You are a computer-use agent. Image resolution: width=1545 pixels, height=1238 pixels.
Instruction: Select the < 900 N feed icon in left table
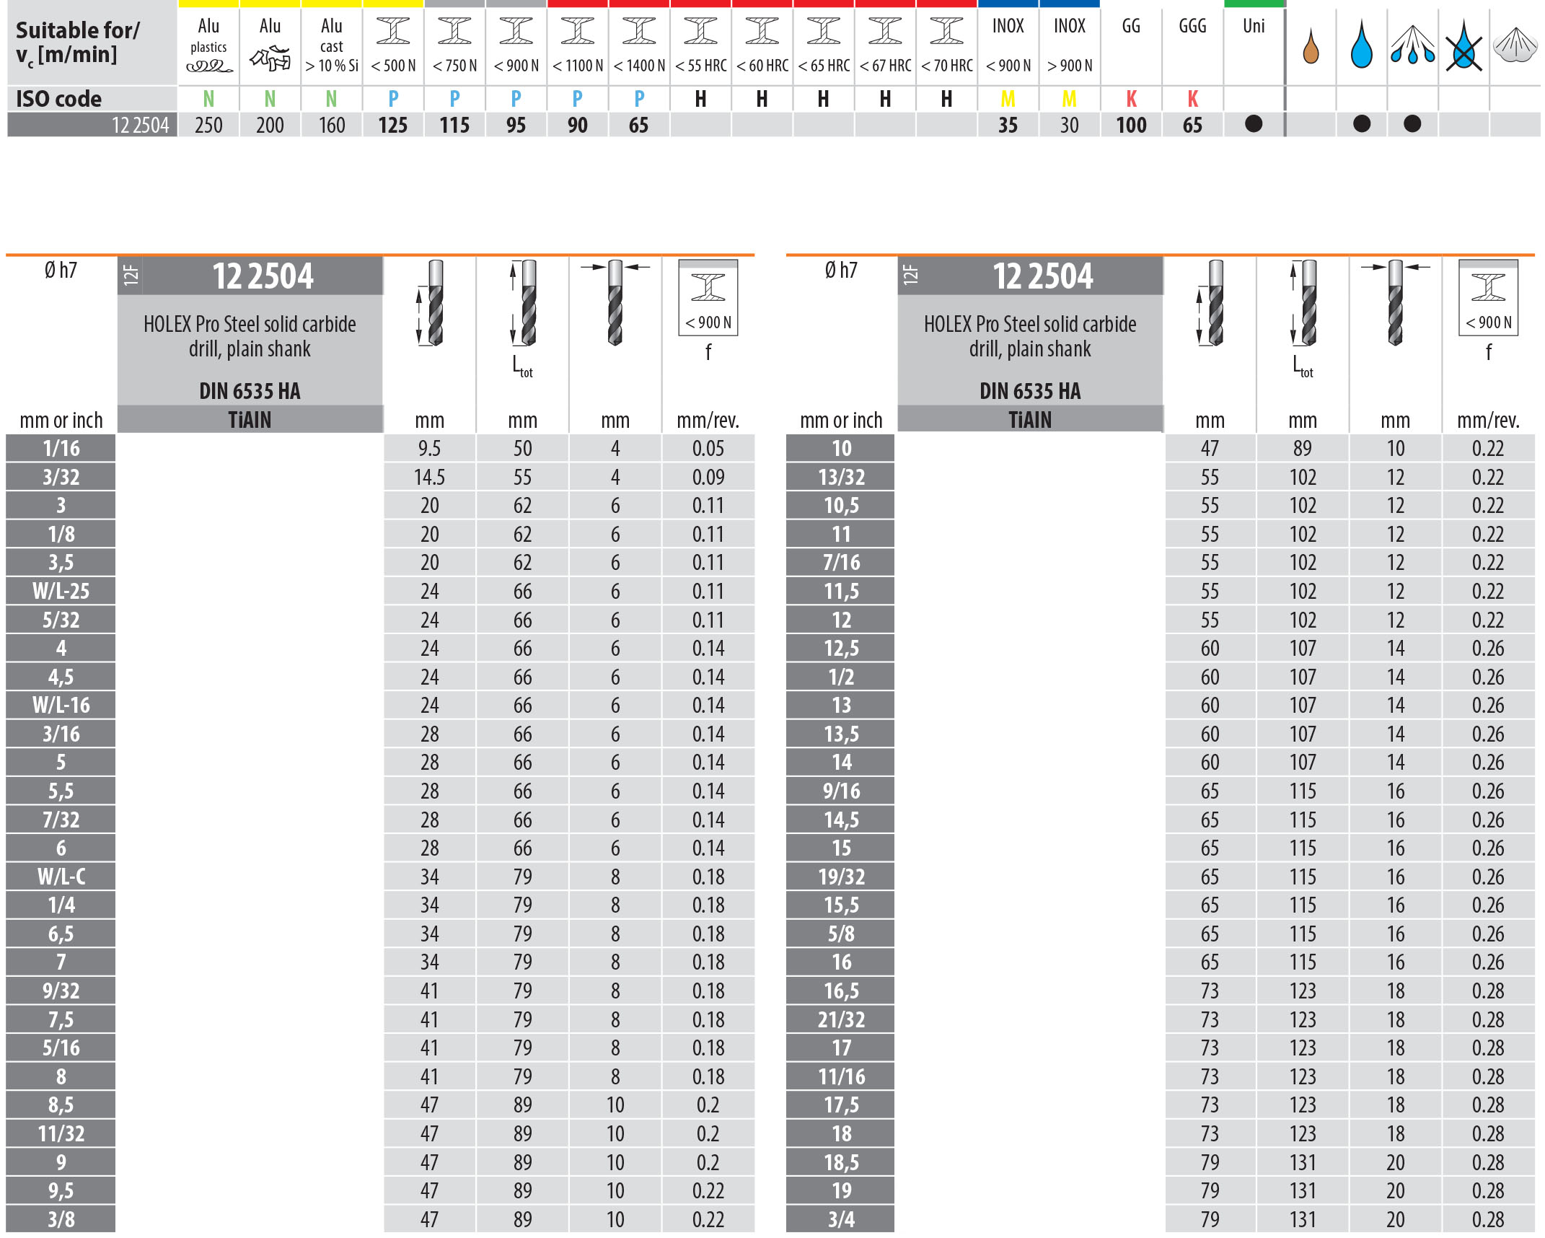(708, 298)
